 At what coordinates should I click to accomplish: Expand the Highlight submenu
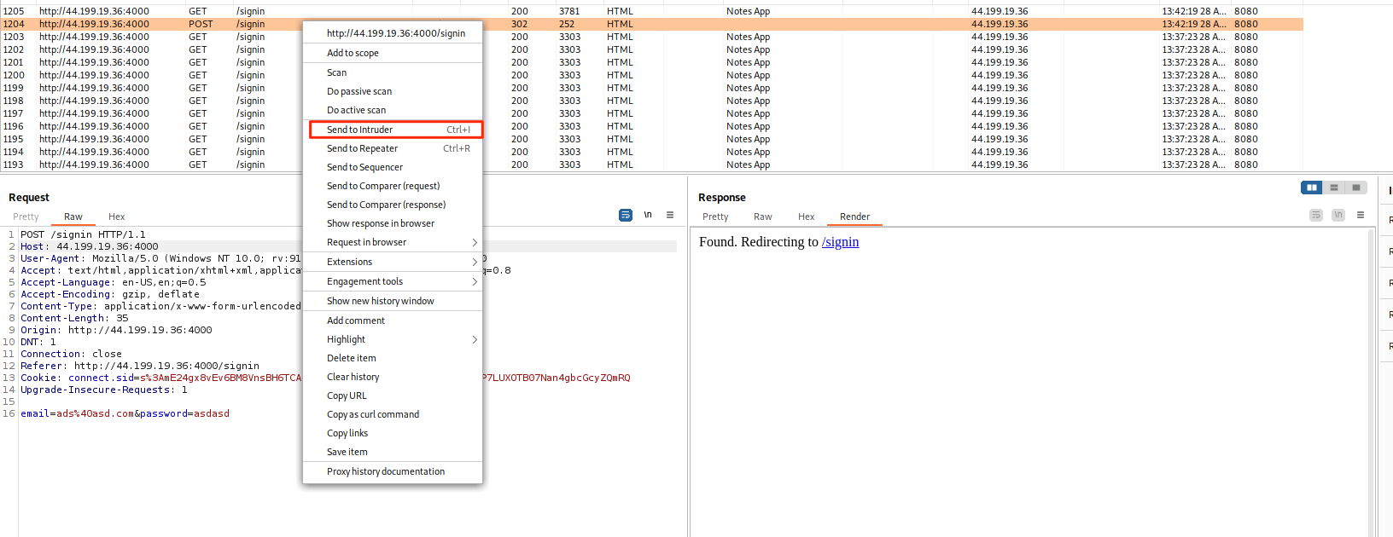pyautogui.click(x=393, y=339)
